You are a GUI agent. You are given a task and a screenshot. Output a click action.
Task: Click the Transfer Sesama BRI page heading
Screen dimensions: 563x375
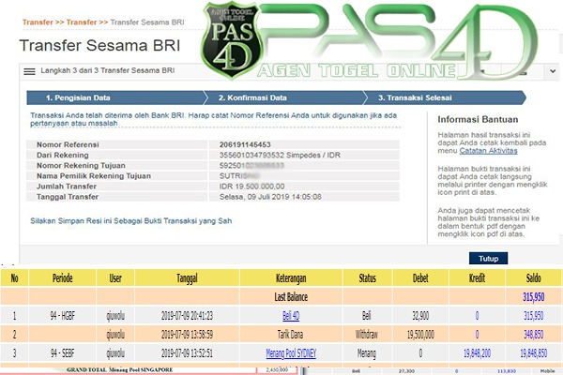99,46
